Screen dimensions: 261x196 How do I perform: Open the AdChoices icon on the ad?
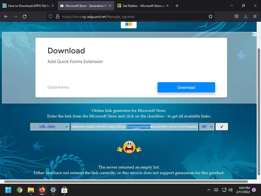(x=254, y=34)
